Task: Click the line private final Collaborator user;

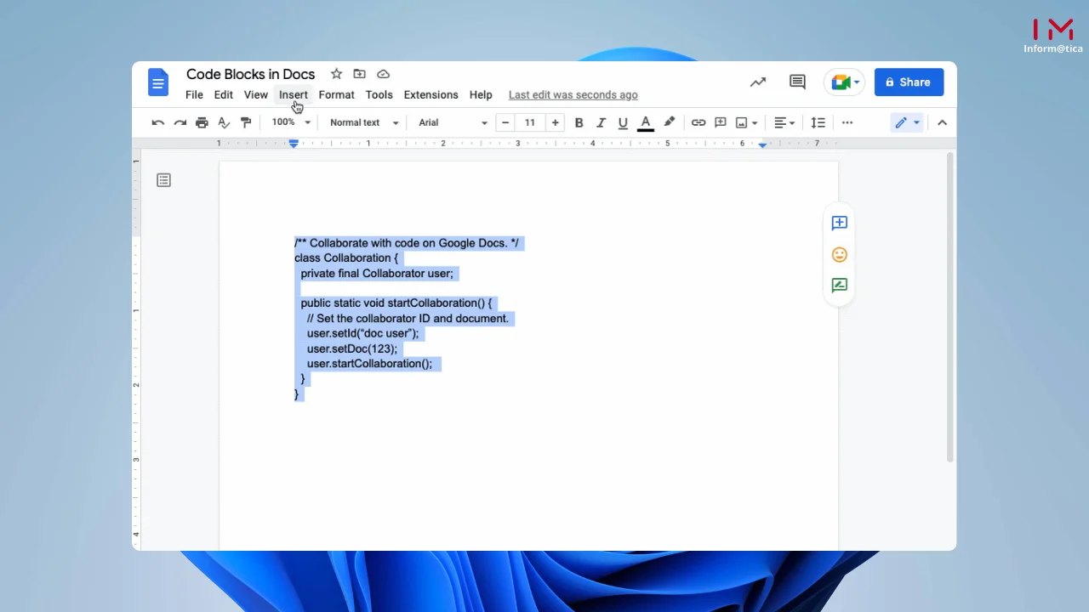Action: [377, 274]
